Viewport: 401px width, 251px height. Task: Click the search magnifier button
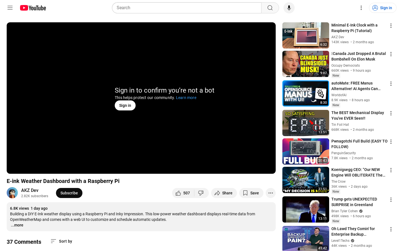pos(270,8)
